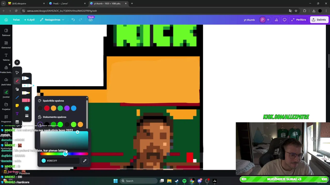
Task: Choose red swatch in Spalviklio spalvos
Action: click(47, 108)
